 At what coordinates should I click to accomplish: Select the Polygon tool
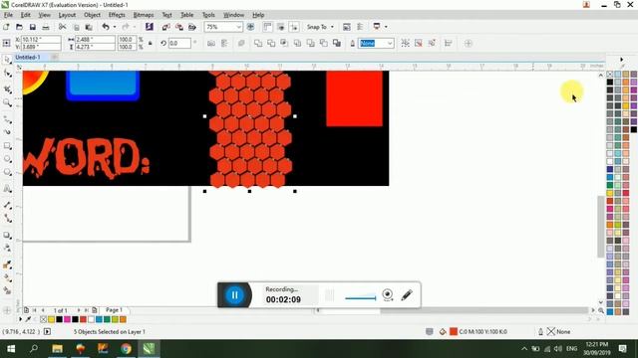tap(7, 172)
